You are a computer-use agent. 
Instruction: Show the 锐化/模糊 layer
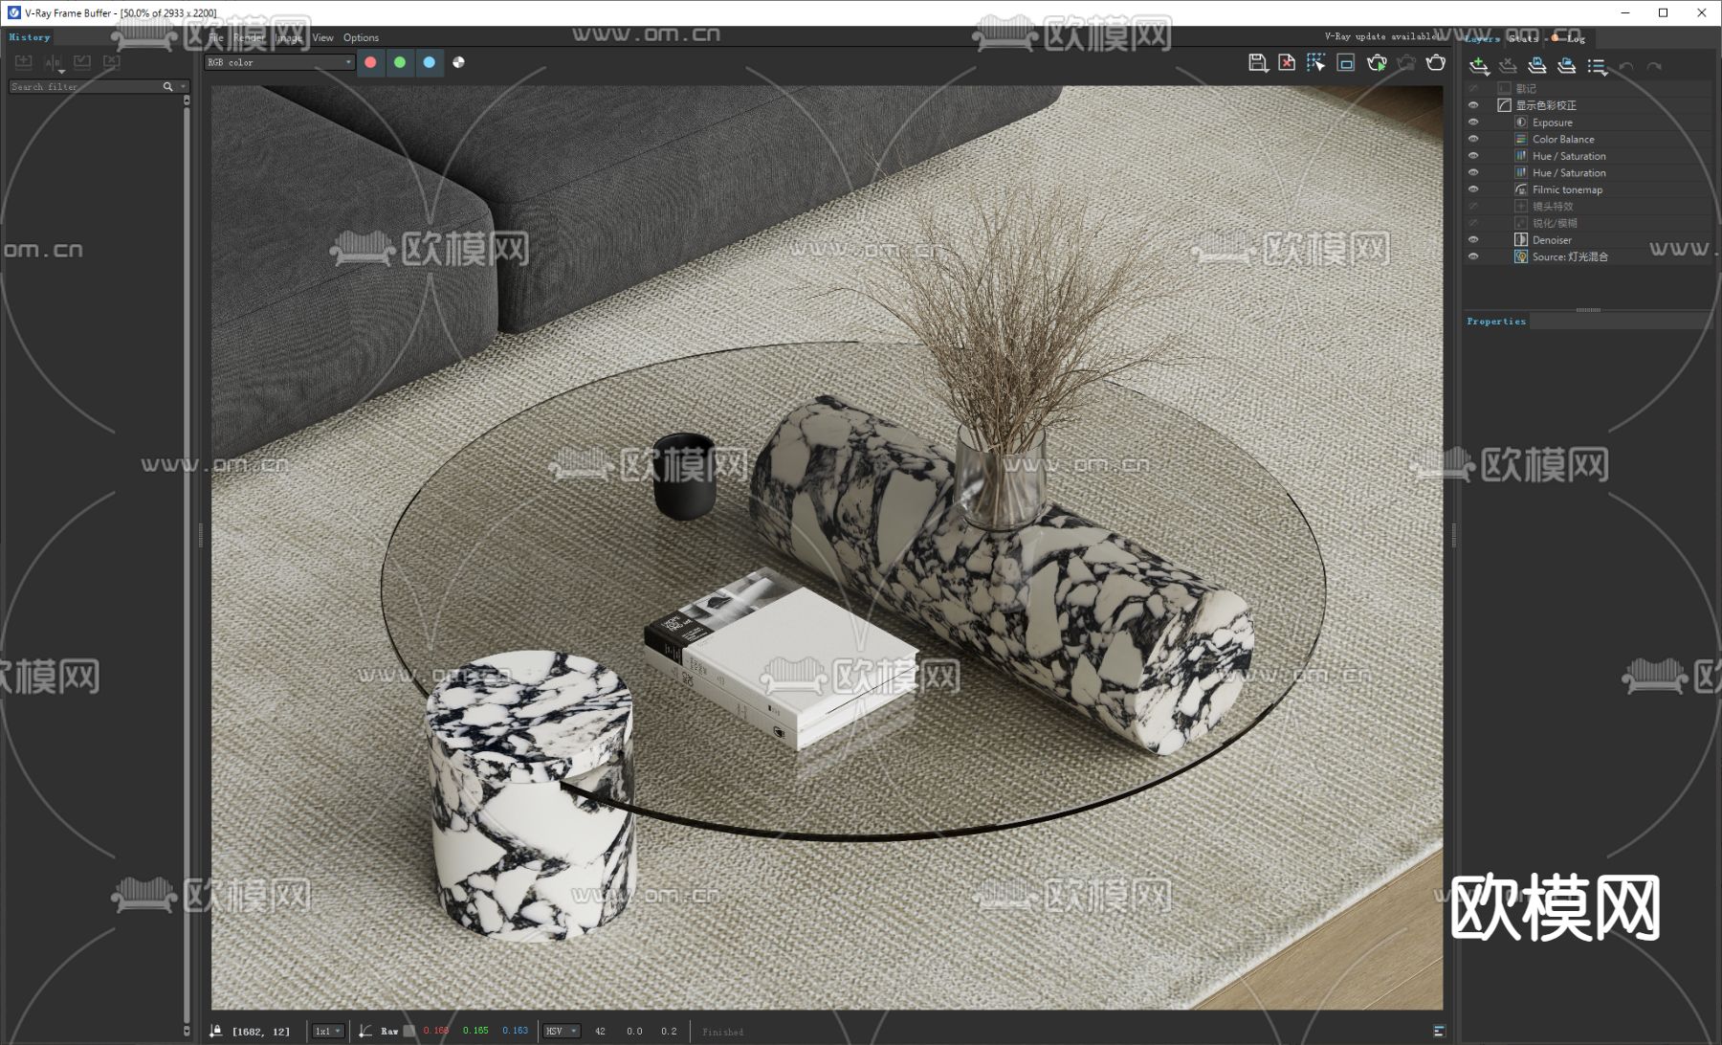[x=1473, y=223]
